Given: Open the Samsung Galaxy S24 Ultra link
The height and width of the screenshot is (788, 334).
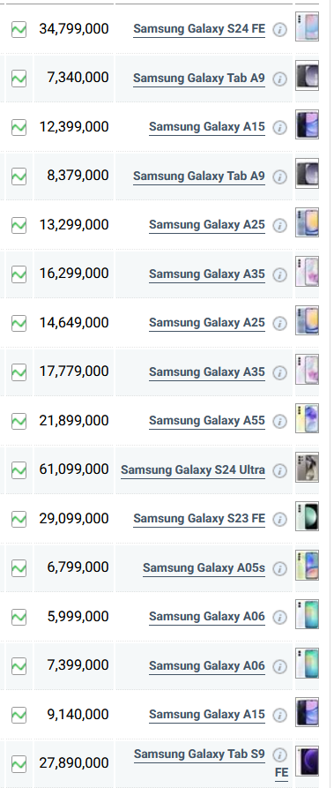Looking at the screenshot, I should click(x=193, y=469).
